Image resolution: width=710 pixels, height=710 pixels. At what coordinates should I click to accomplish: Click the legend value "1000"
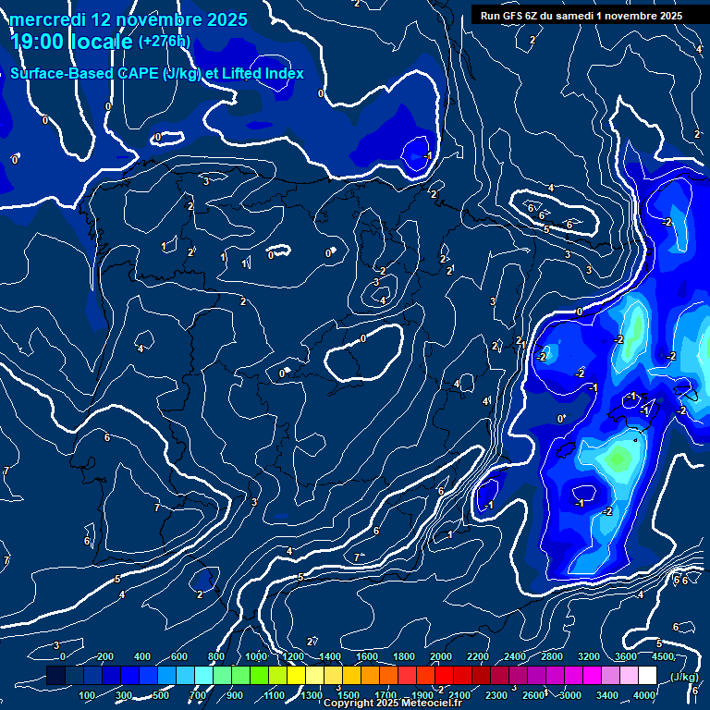pyautogui.click(x=256, y=656)
